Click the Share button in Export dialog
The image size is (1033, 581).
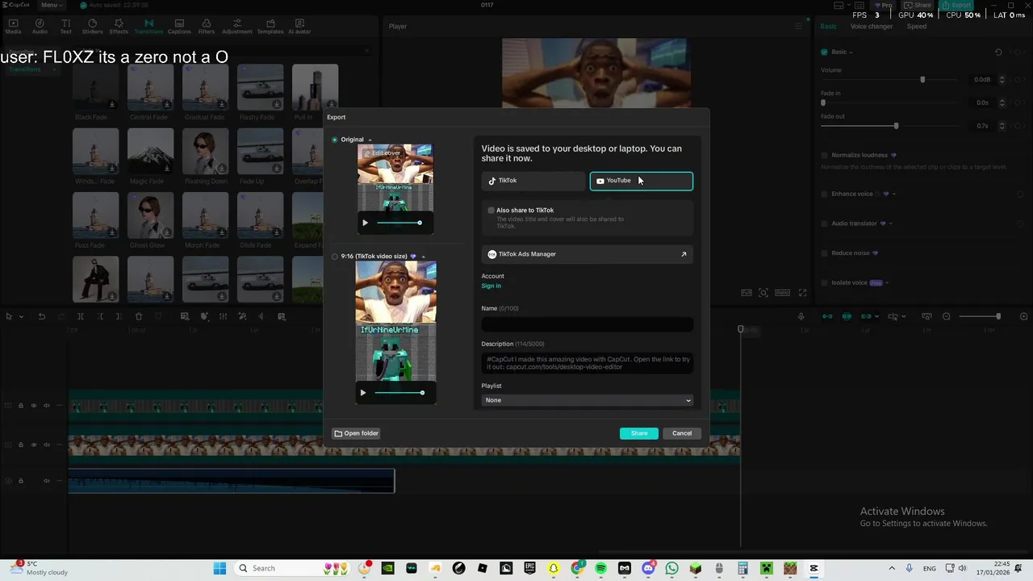639,433
